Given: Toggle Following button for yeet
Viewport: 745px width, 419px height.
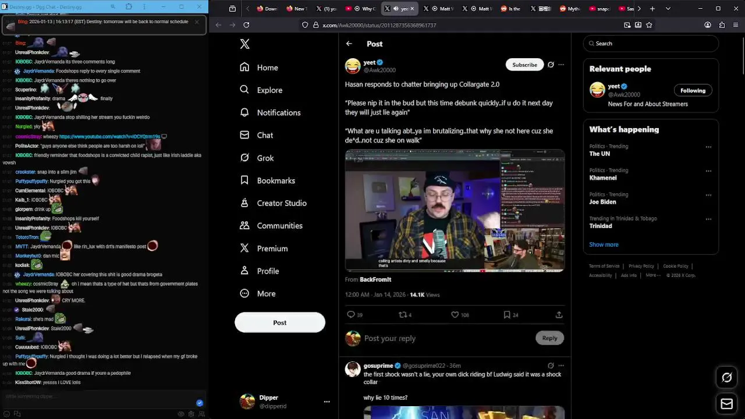Looking at the screenshot, I should pyautogui.click(x=693, y=90).
